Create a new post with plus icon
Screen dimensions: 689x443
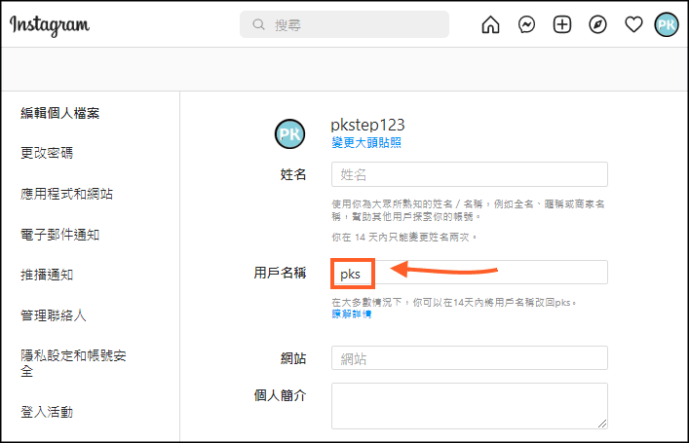click(562, 24)
